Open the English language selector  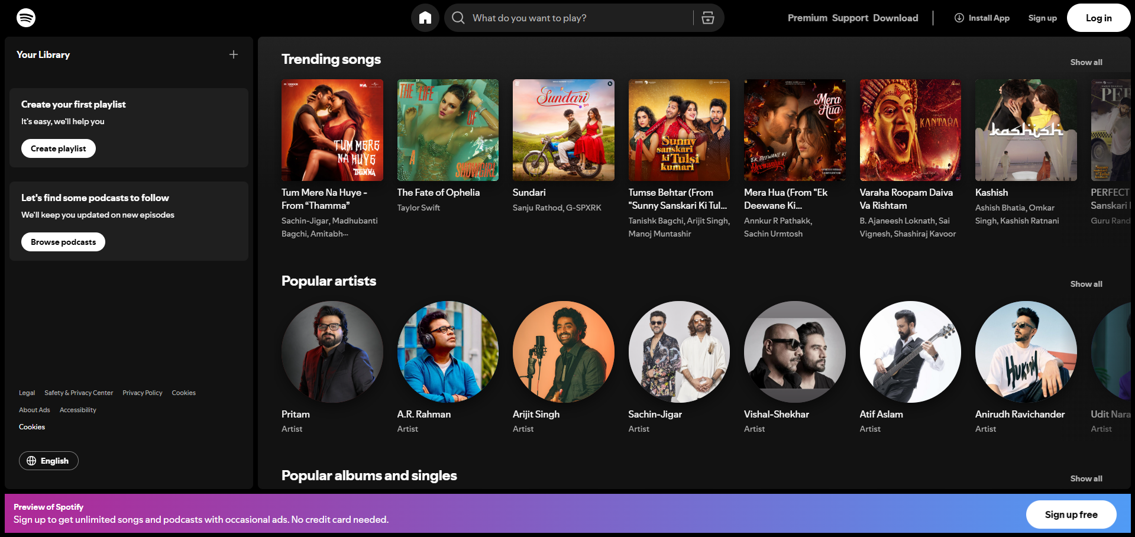click(48, 461)
